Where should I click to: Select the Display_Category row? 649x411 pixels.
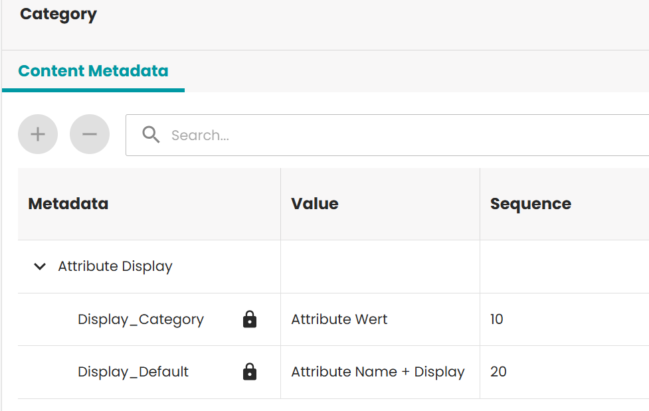click(141, 319)
